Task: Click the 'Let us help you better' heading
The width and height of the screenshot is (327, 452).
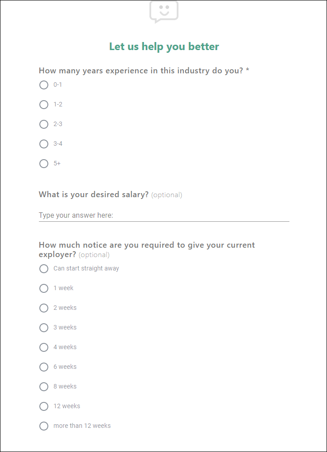Action: coord(164,46)
